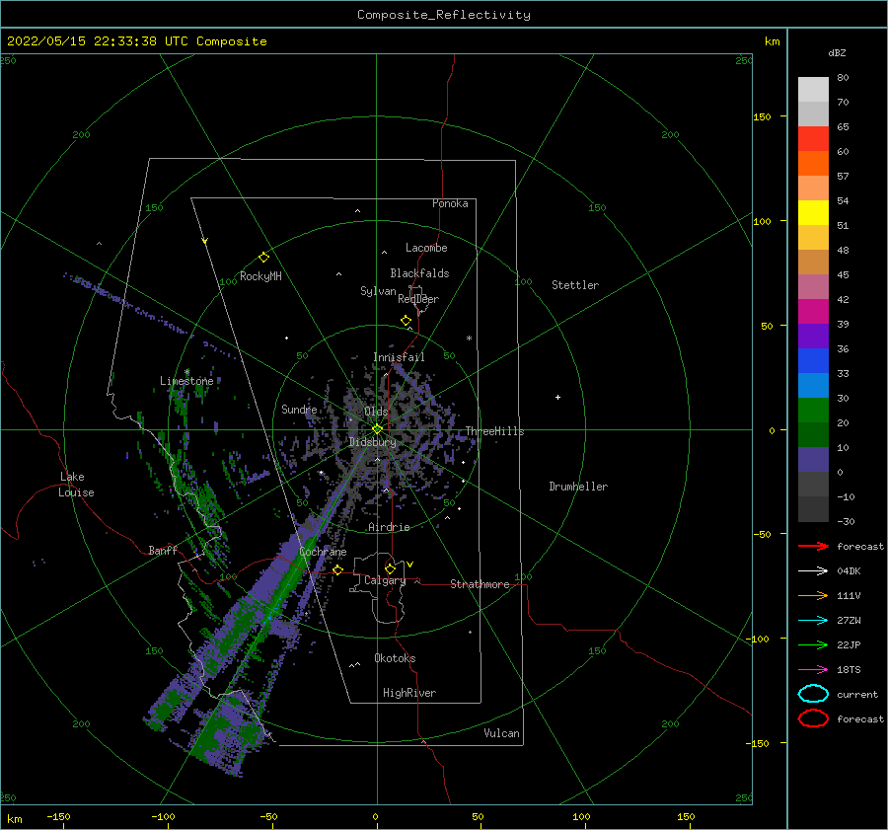The height and width of the screenshot is (830, 888).
Task: Click the Limestone label
Action: pos(186,381)
